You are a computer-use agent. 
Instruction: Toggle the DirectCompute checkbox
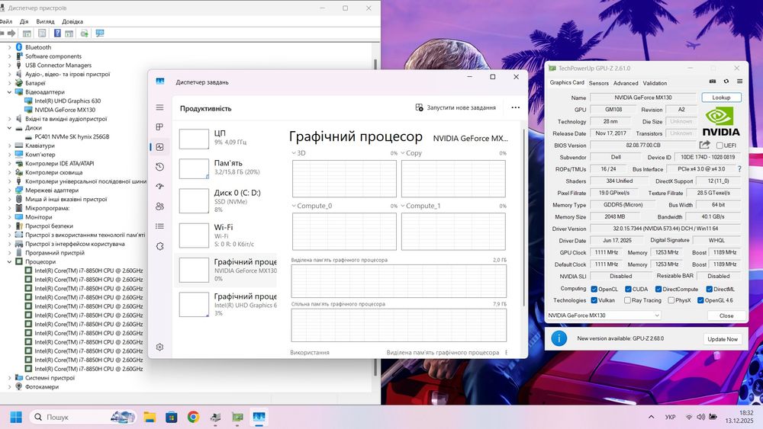click(658, 289)
